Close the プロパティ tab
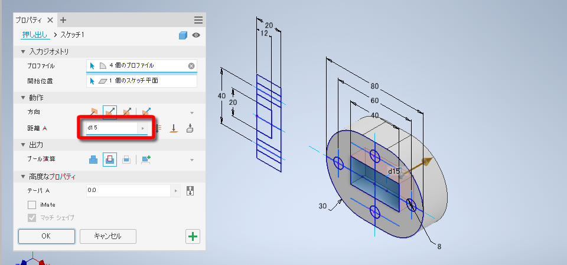 click(x=50, y=20)
